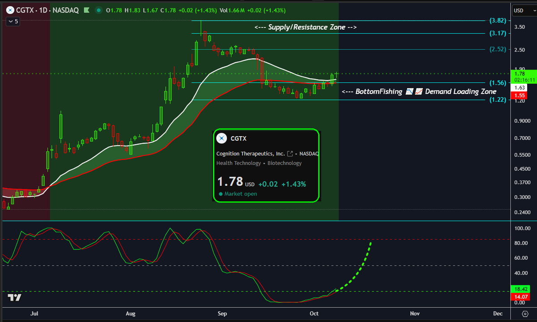The image size is (537, 322).
Task: Click the CGTX · 1D · NASDAQ legend title
Action: coord(47,10)
